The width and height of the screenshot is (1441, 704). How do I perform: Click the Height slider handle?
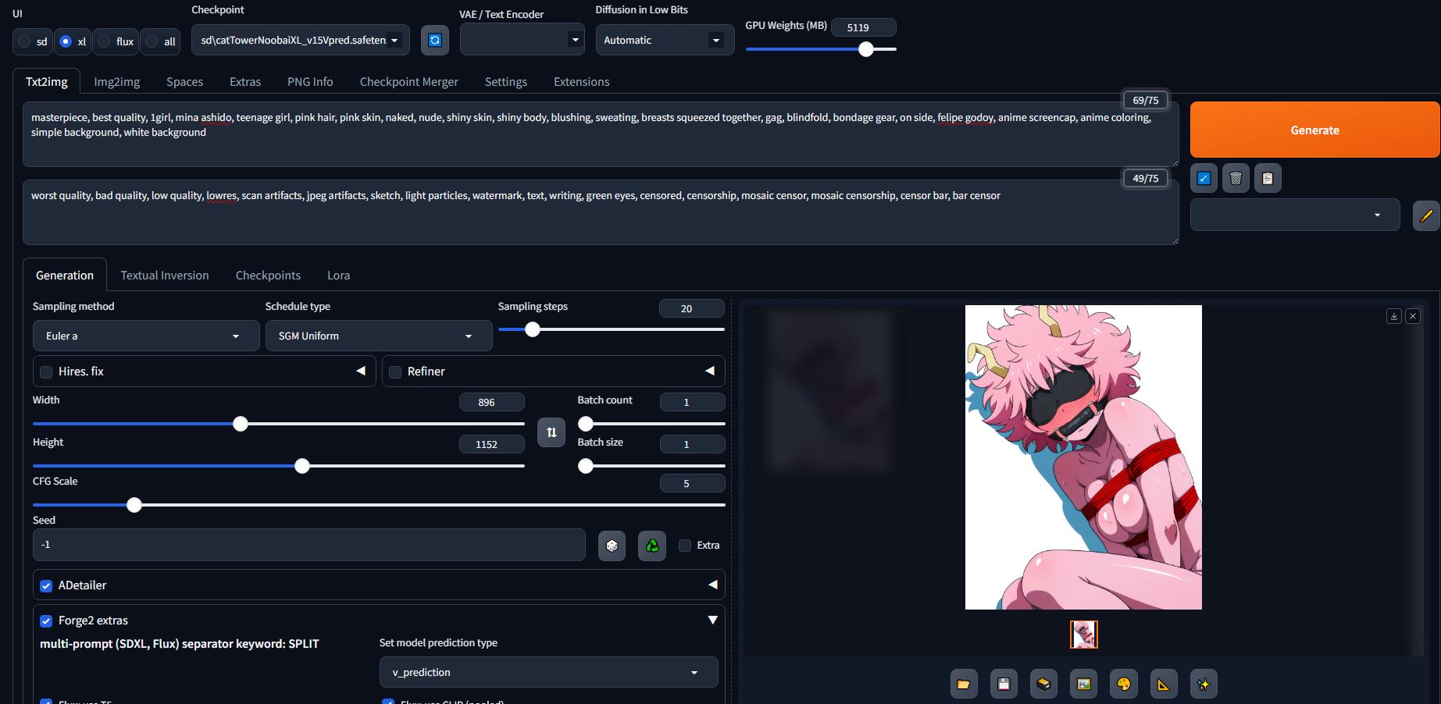(x=302, y=466)
